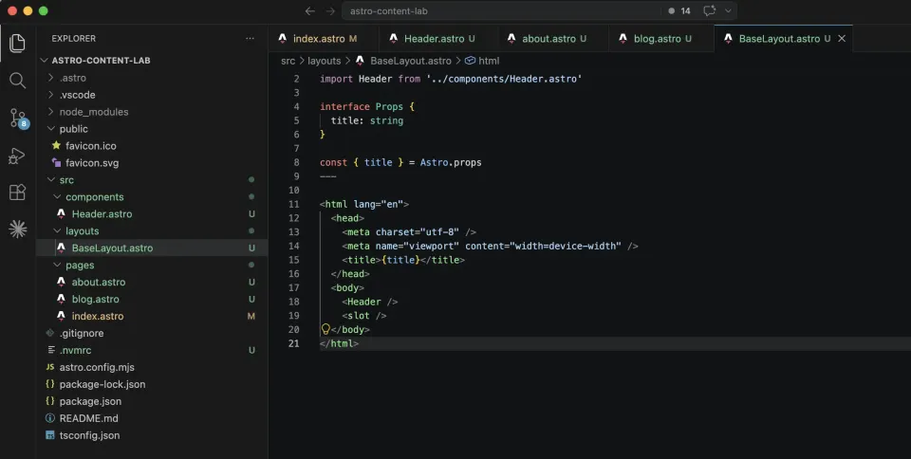The height and width of the screenshot is (459, 911).
Task: Open the Explorer view in activity bar
Action: tap(17, 43)
